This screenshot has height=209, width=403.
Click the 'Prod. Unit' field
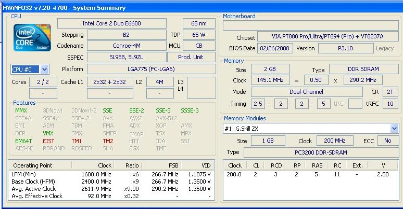(191, 57)
